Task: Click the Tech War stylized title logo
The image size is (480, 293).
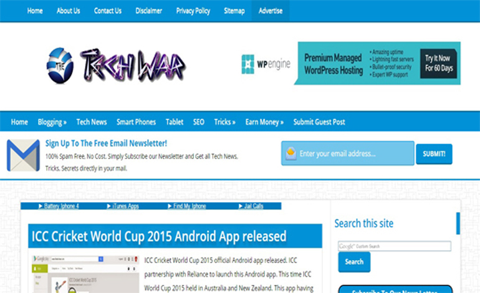Action: pyautogui.click(x=132, y=65)
